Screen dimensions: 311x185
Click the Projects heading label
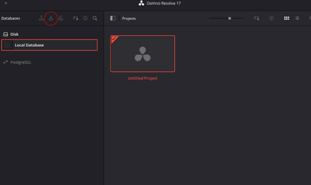pyautogui.click(x=129, y=19)
